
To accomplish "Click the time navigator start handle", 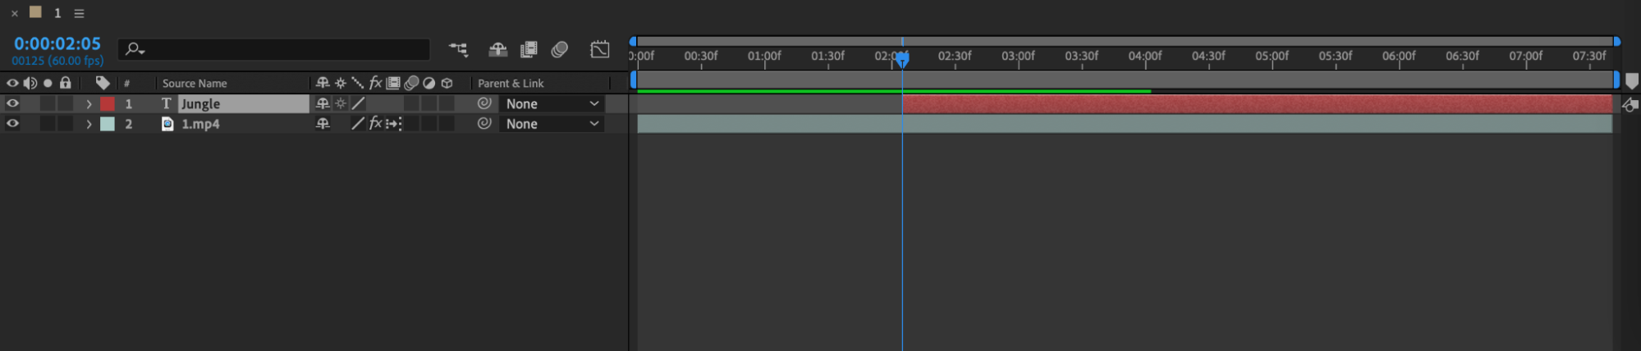I will click(x=633, y=41).
